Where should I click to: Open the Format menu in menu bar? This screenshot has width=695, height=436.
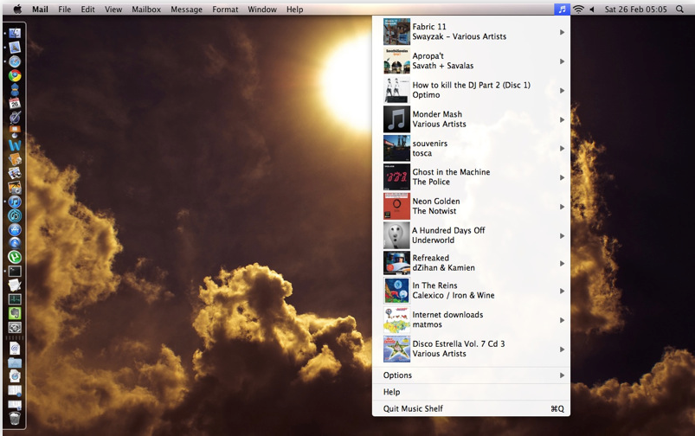225,9
